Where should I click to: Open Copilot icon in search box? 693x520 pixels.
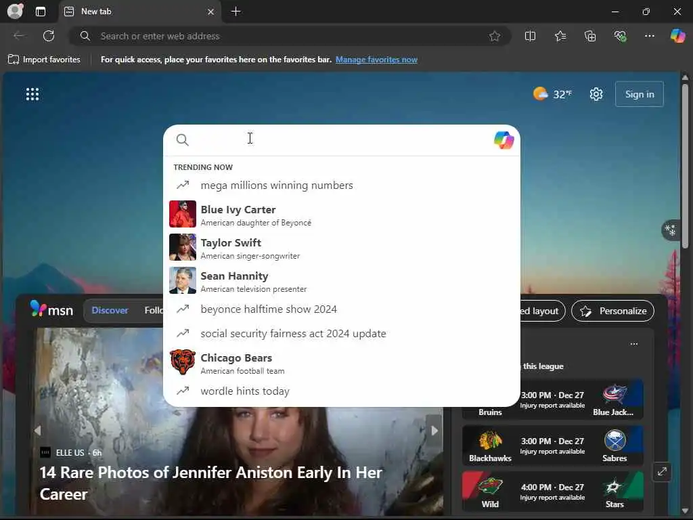click(504, 140)
